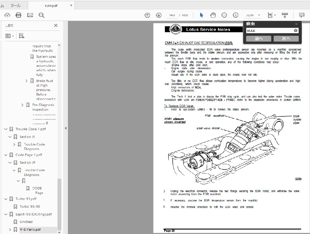Click the 次へ search button
The width and height of the screenshot is (310, 234).
[x=286, y=39]
